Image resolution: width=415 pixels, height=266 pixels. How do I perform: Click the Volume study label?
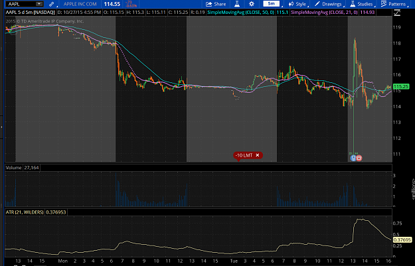pyautogui.click(x=13, y=168)
